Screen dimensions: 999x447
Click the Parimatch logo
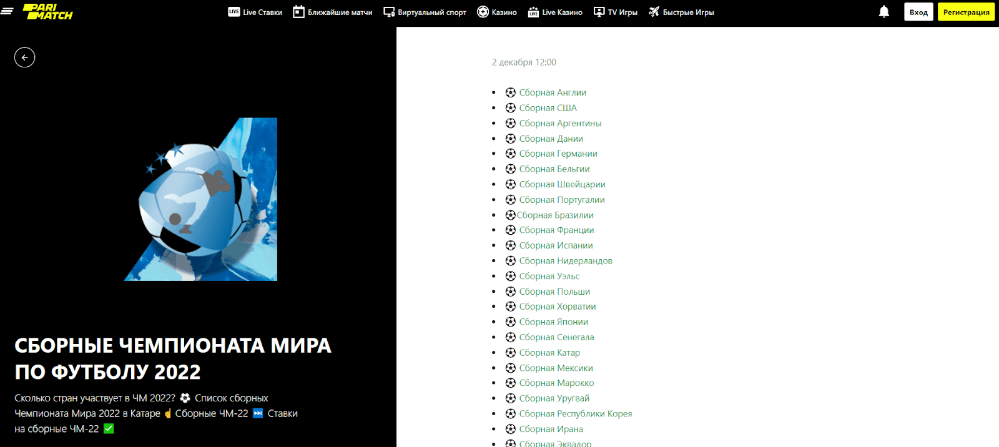point(47,12)
